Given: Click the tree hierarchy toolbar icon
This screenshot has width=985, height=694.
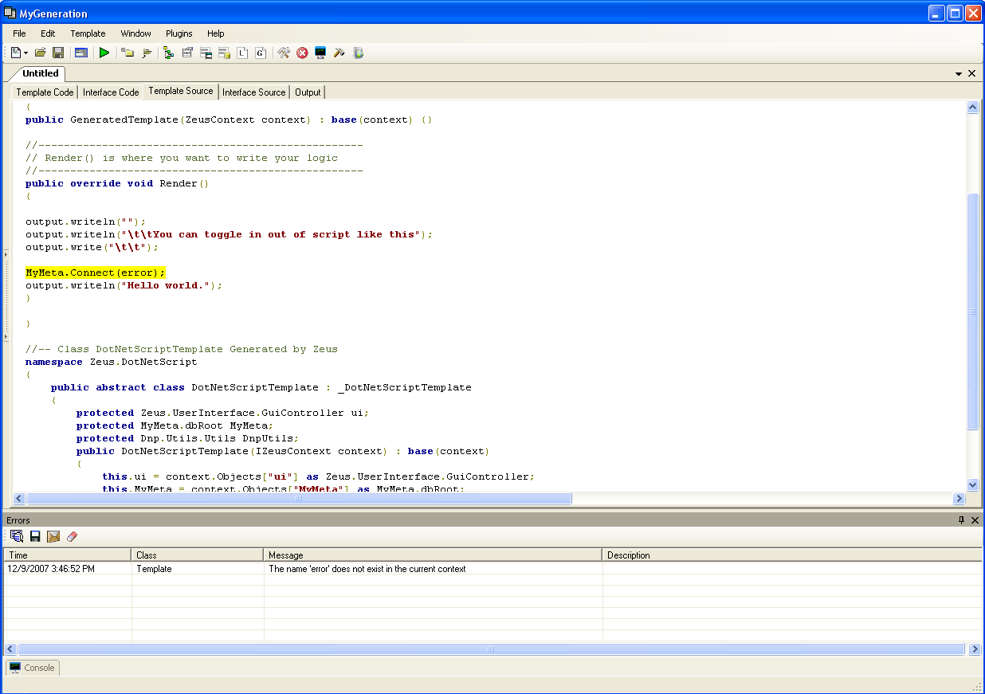Looking at the screenshot, I should (168, 53).
